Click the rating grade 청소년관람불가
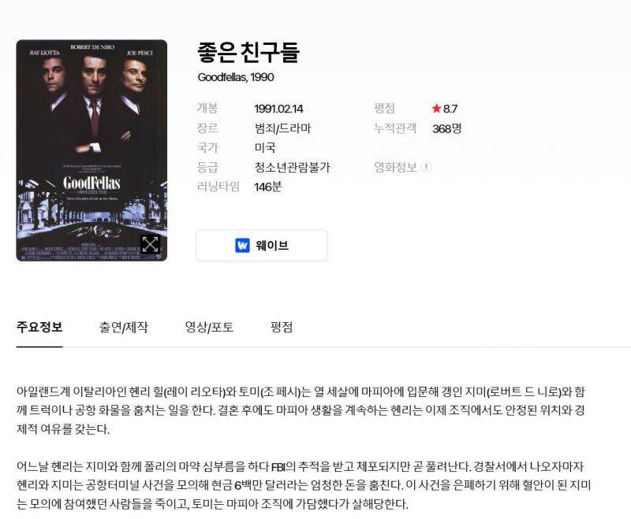Screen dimensions: 631x519 click(x=292, y=167)
